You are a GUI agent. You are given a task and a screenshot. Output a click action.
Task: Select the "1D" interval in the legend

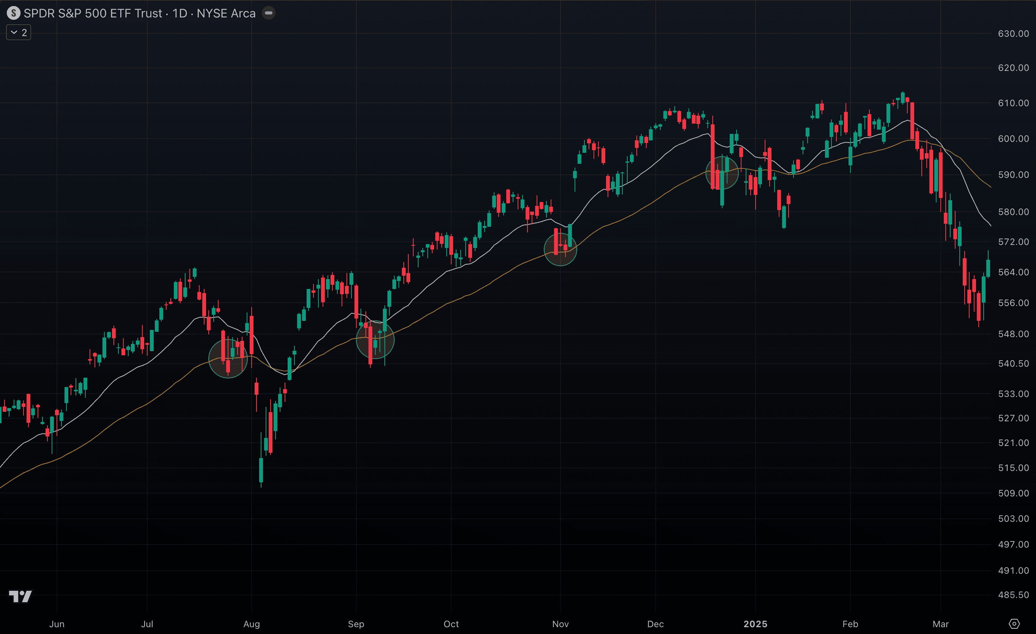coord(180,13)
